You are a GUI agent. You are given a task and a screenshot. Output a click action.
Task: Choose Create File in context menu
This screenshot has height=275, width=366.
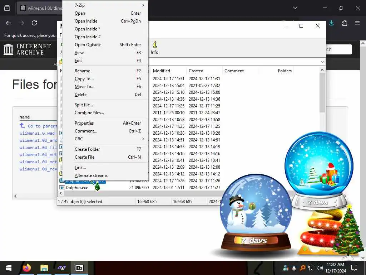105,157
